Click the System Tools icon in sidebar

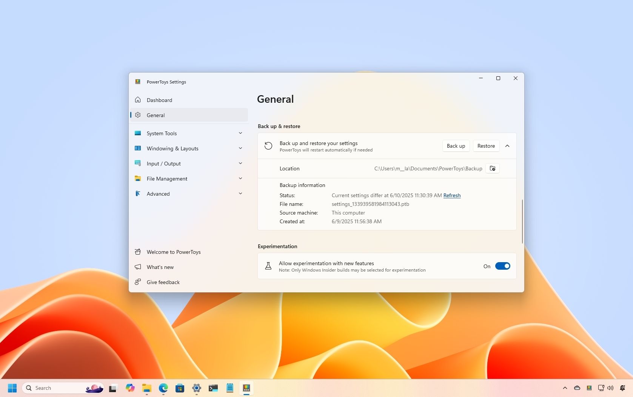point(138,133)
